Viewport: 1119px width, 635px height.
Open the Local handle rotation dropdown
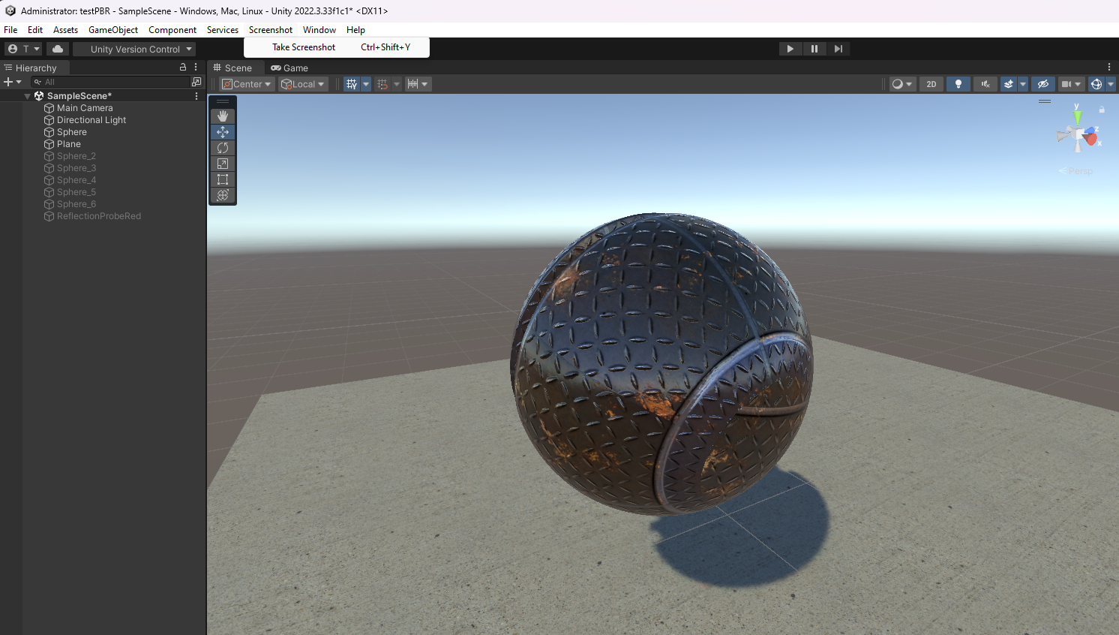(303, 84)
